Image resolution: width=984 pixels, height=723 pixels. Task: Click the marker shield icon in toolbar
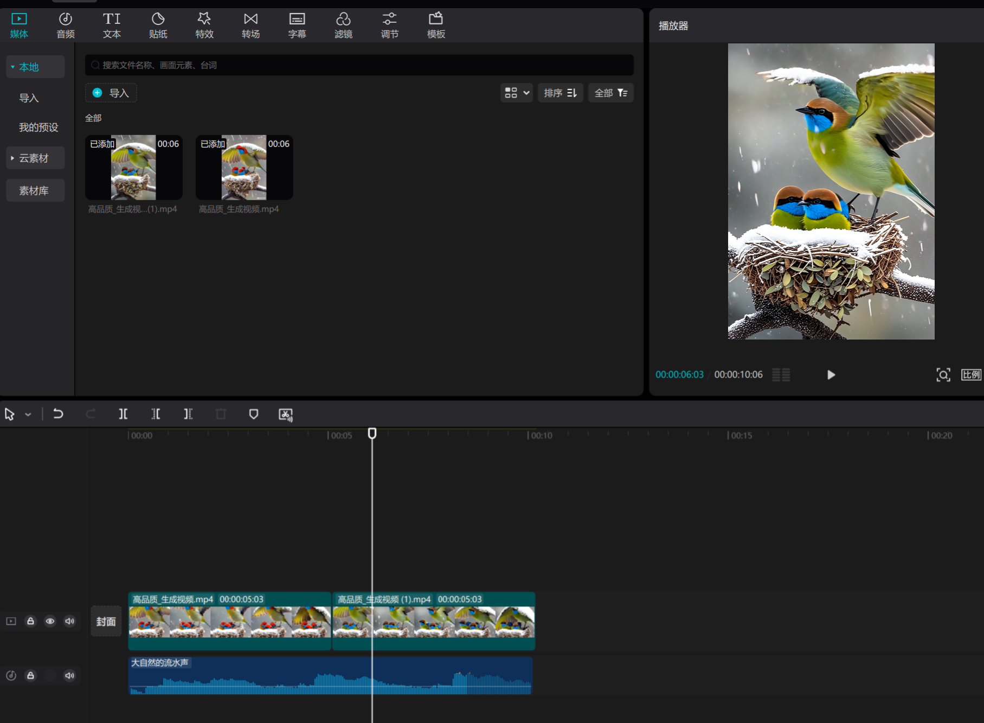click(x=253, y=414)
